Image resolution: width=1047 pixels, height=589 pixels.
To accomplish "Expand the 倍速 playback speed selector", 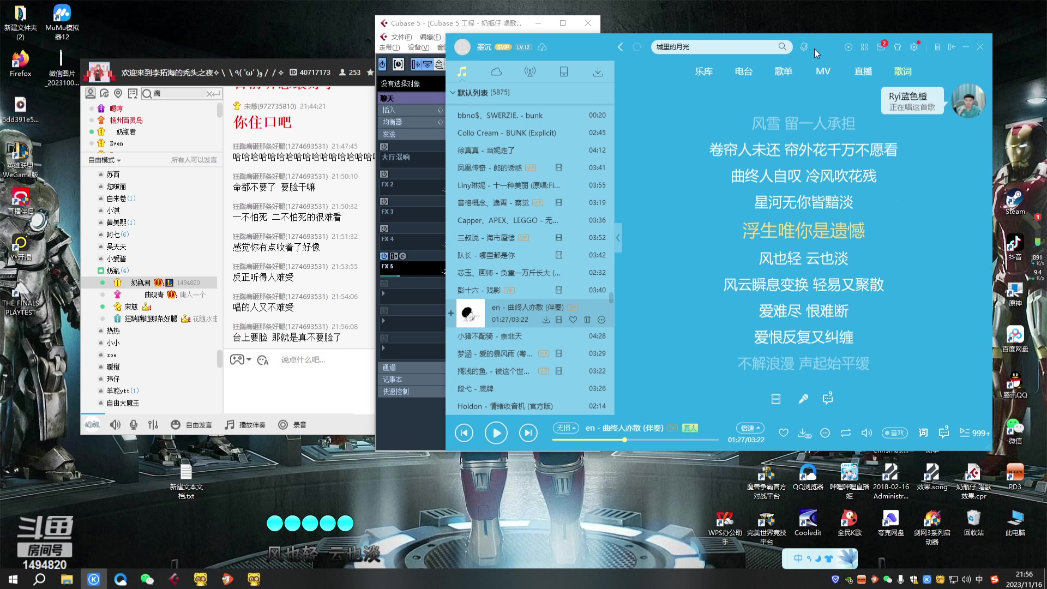I will coord(750,428).
